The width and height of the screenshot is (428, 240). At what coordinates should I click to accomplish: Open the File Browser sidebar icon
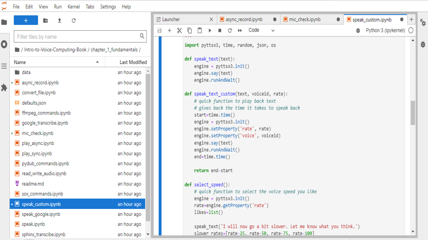pos(4,22)
